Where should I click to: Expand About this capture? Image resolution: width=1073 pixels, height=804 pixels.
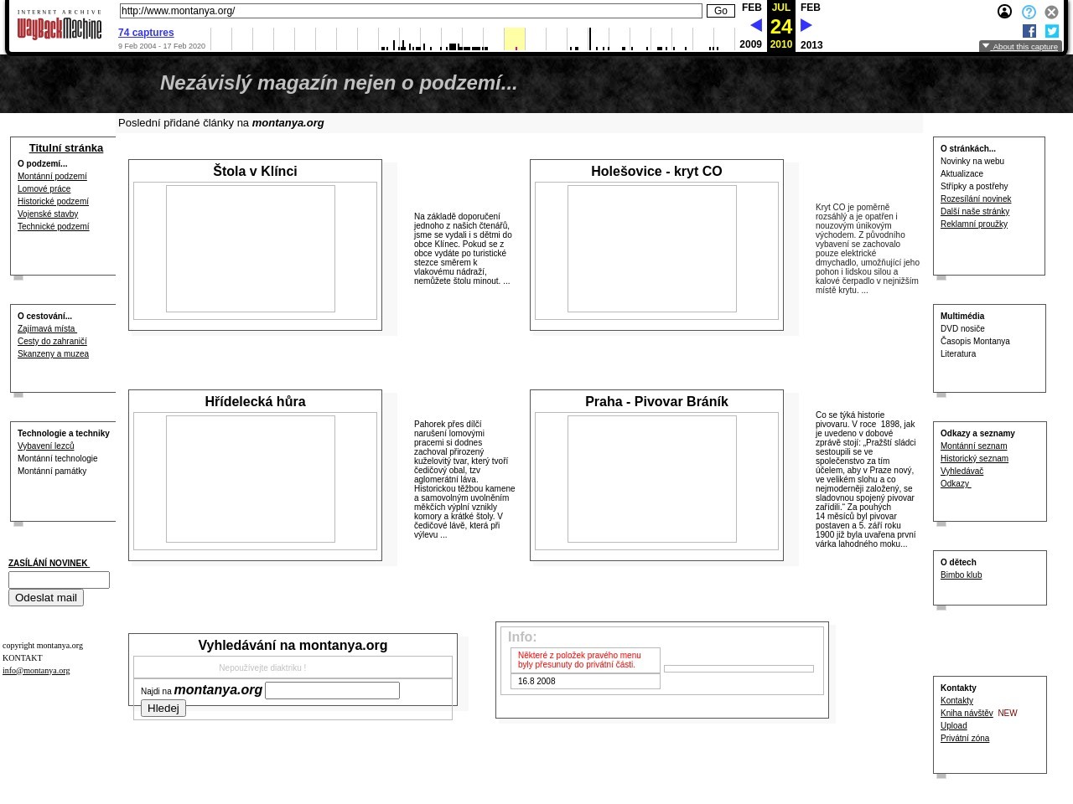[x=1020, y=47]
